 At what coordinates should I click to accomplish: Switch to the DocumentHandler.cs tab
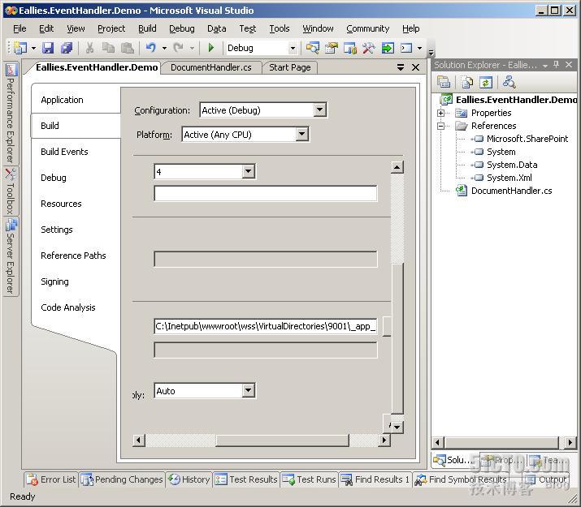click(x=210, y=67)
